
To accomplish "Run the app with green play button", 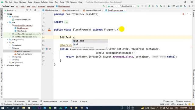I will 138,6.
